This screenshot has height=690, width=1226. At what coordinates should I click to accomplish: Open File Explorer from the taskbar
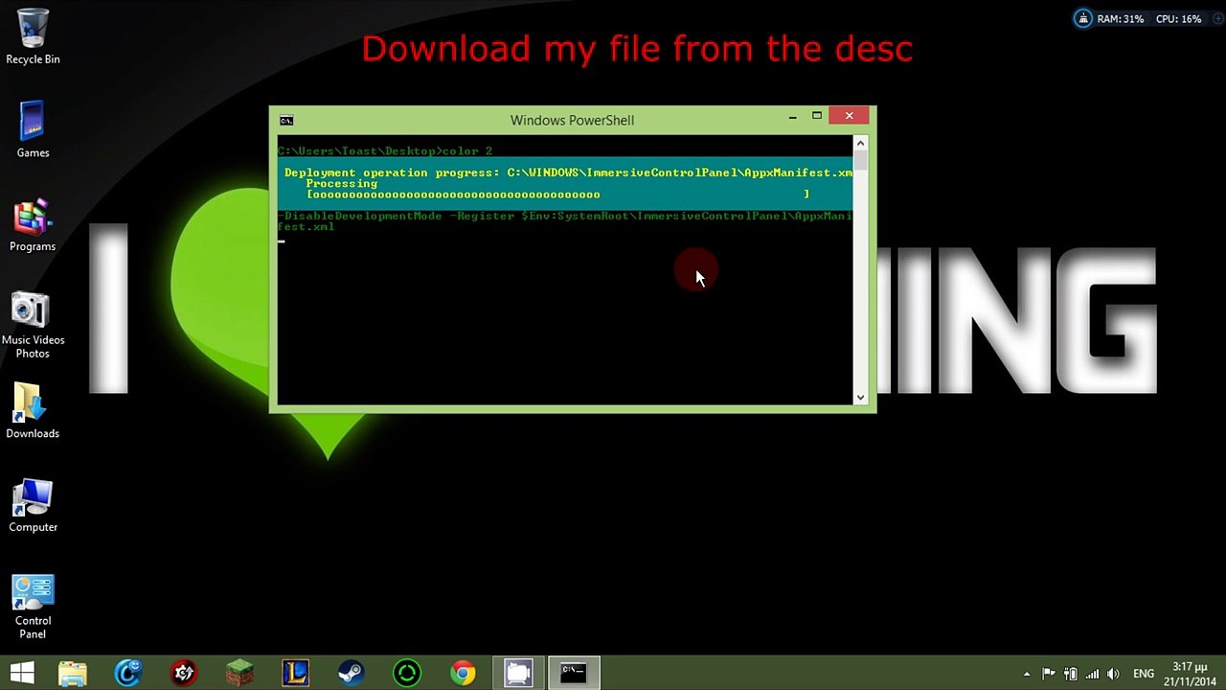[x=72, y=673]
